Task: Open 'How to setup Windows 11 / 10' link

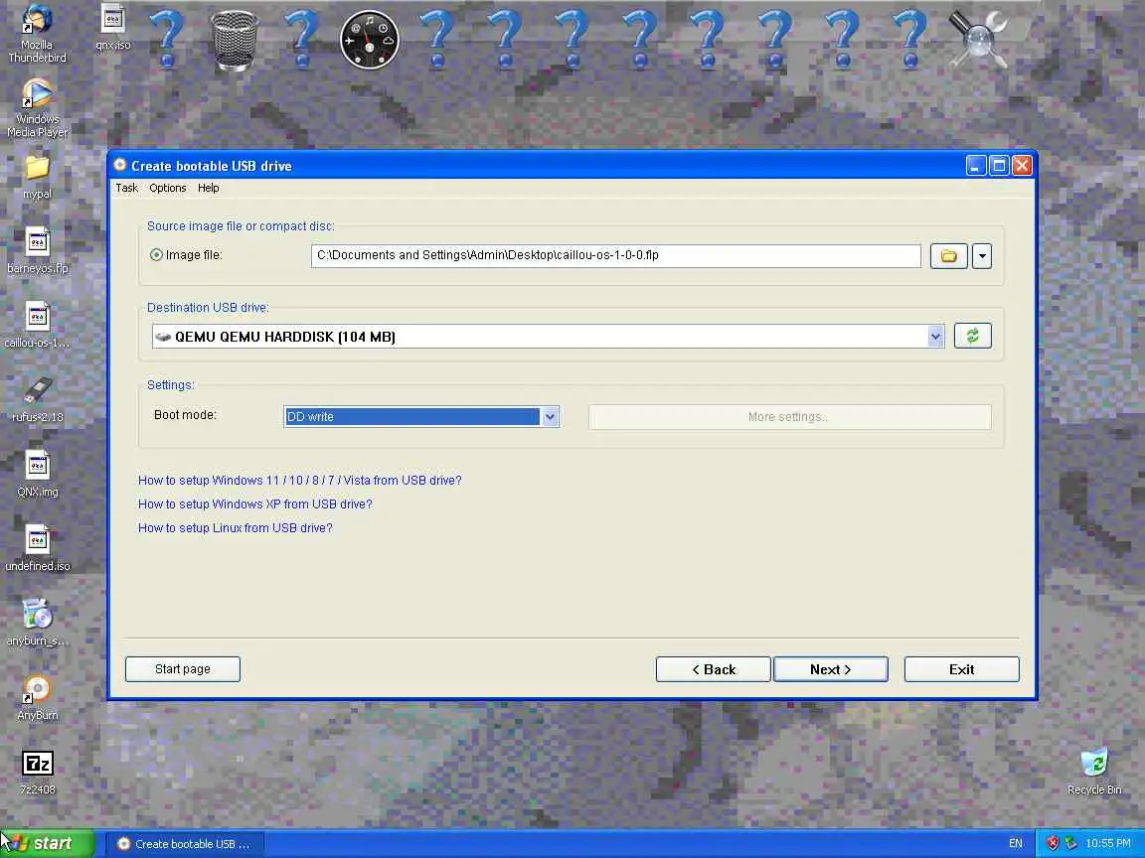Action: point(299,480)
